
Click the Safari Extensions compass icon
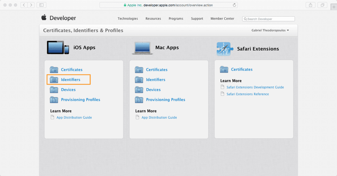(x=225, y=49)
